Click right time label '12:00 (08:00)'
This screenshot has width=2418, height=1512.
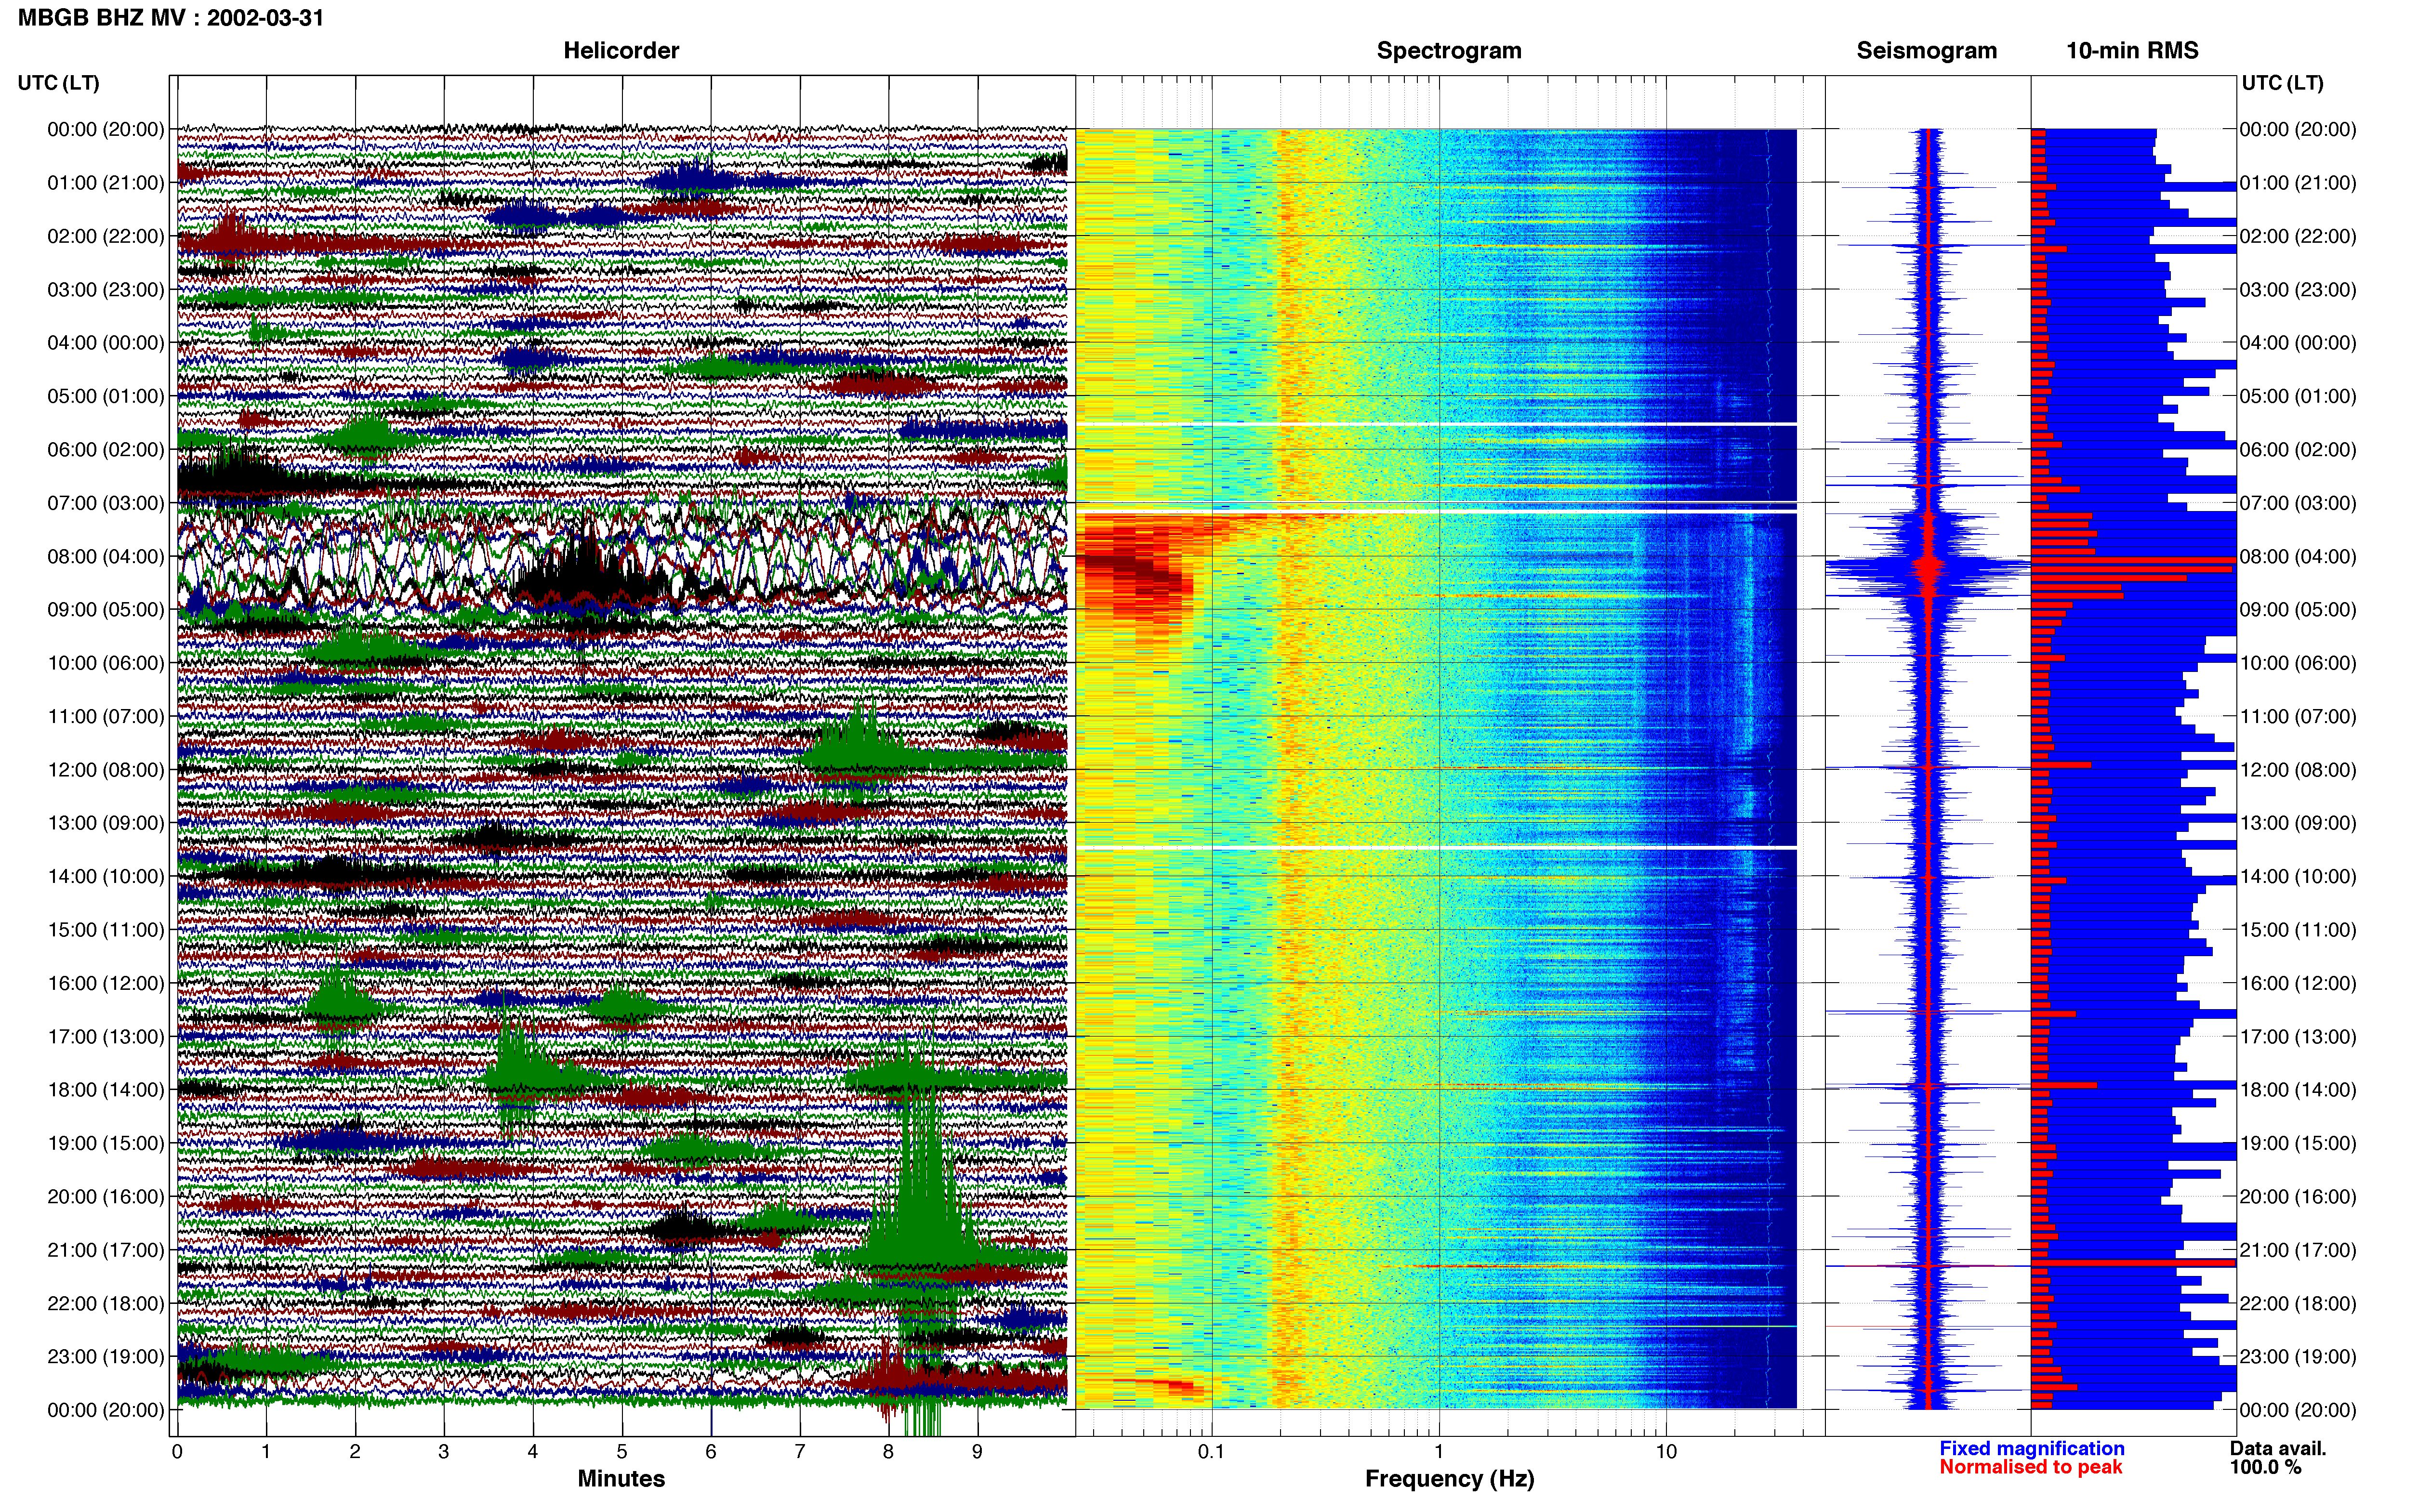point(2298,770)
